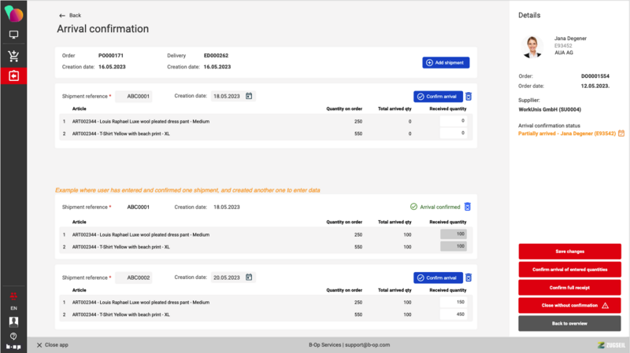This screenshot has height=353, width=630.
Task: Click greyed received quantity 100 for T-Shirt
Action: coord(454,246)
